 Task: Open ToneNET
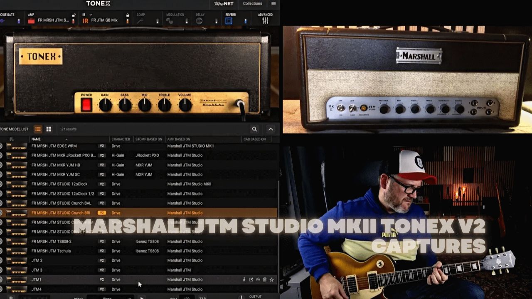click(224, 4)
